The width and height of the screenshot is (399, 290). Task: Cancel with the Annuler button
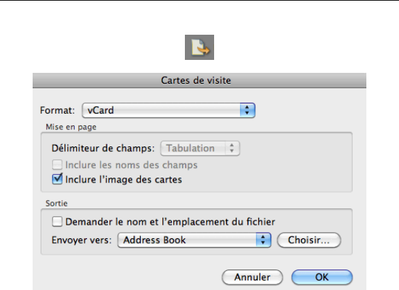252,277
